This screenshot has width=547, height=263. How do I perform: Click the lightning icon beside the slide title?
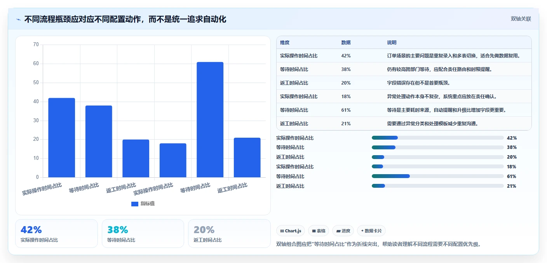click(x=18, y=19)
